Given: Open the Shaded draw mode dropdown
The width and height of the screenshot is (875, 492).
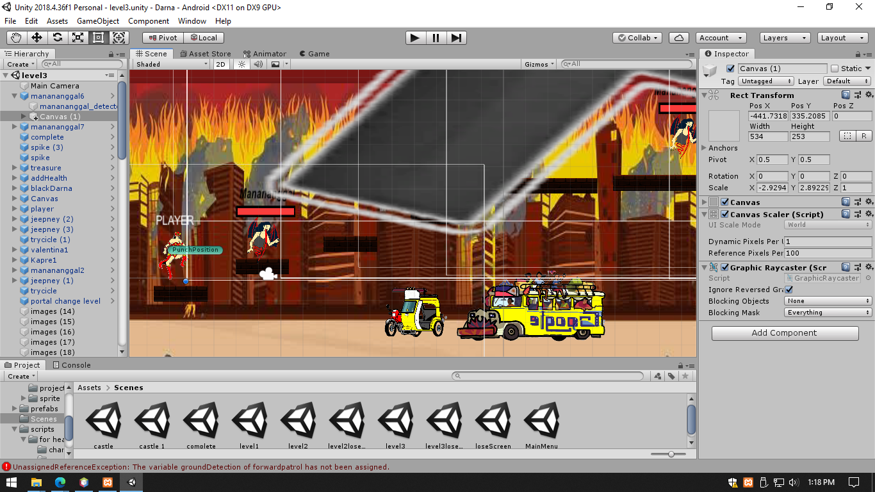Looking at the screenshot, I should click(170, 64).
